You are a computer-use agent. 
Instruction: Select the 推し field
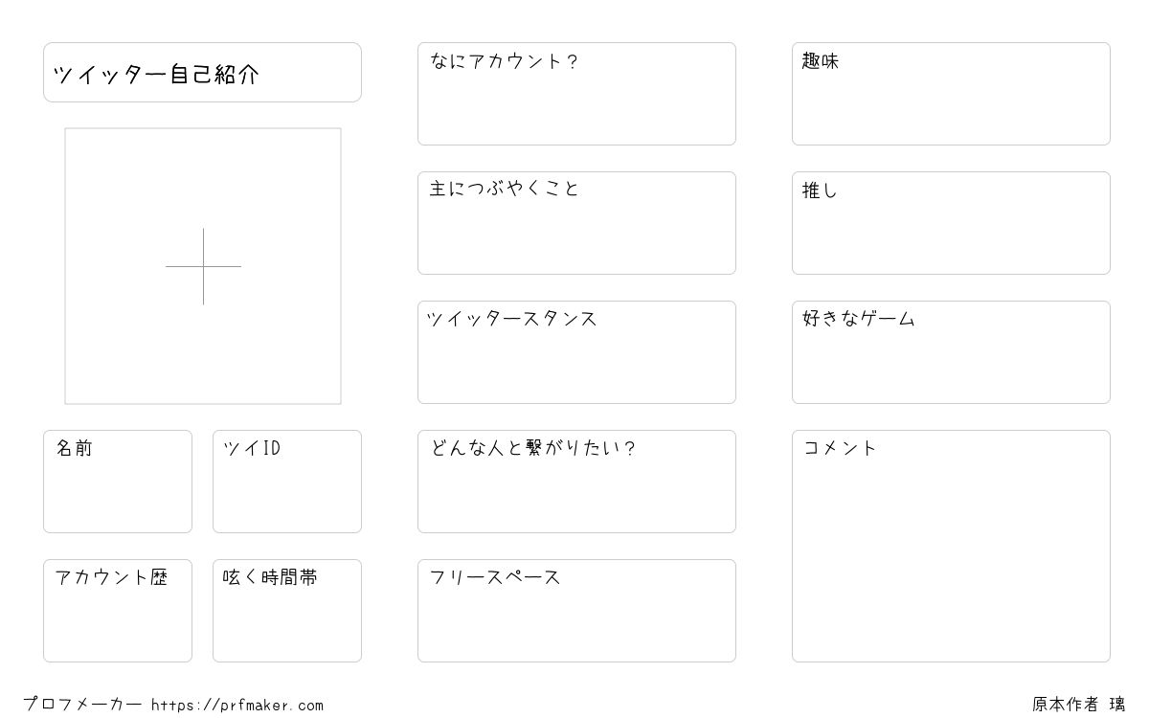[951, 223]
